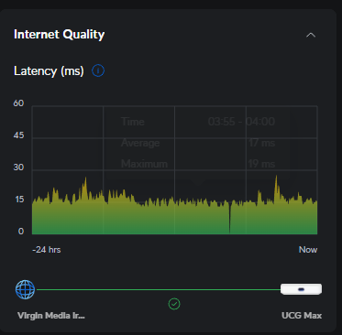Open the Virgin Media ISP label
This screenshot has width=342, height=335.
[51, 316]
